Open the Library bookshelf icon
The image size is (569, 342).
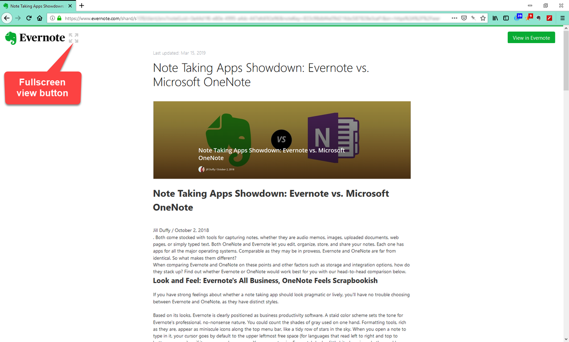click(x=495, y=18)
